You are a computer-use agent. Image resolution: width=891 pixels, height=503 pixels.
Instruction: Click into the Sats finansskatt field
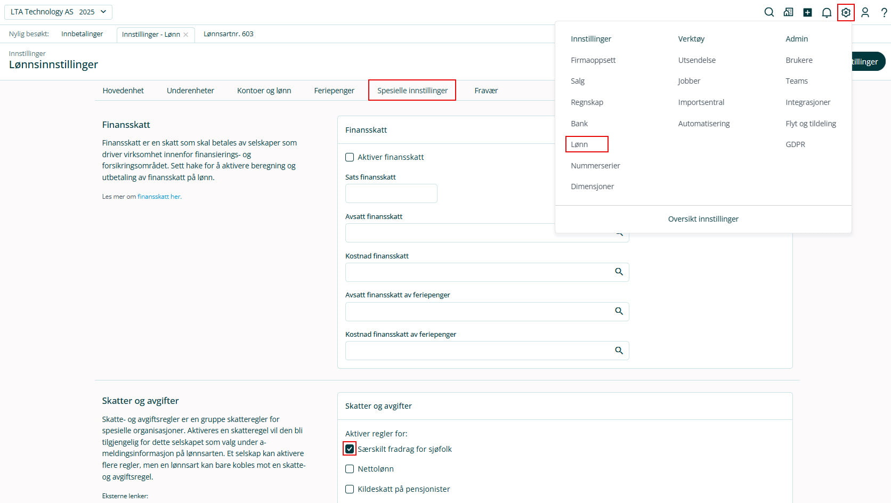click(x=391, y=193)
